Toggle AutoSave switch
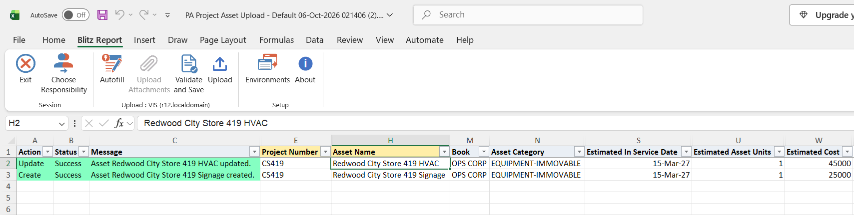Screen dimensions: 854x215 (75, 15)
